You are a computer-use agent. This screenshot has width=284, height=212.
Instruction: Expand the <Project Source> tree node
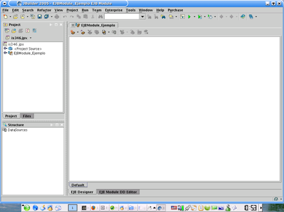5,48
